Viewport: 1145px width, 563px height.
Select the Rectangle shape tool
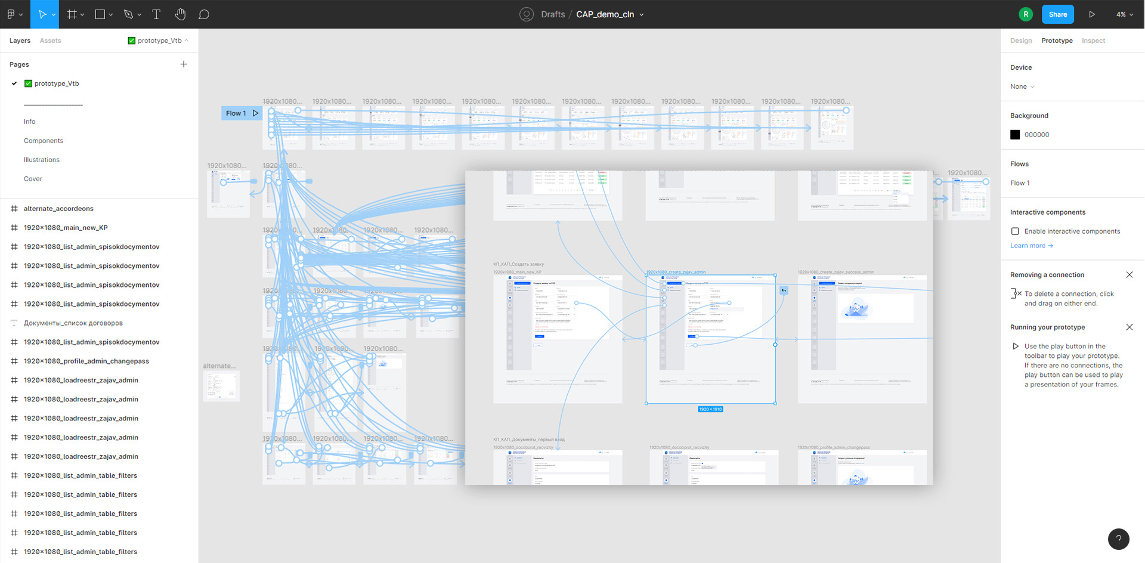pyautogui.click(x=100, y=14)
